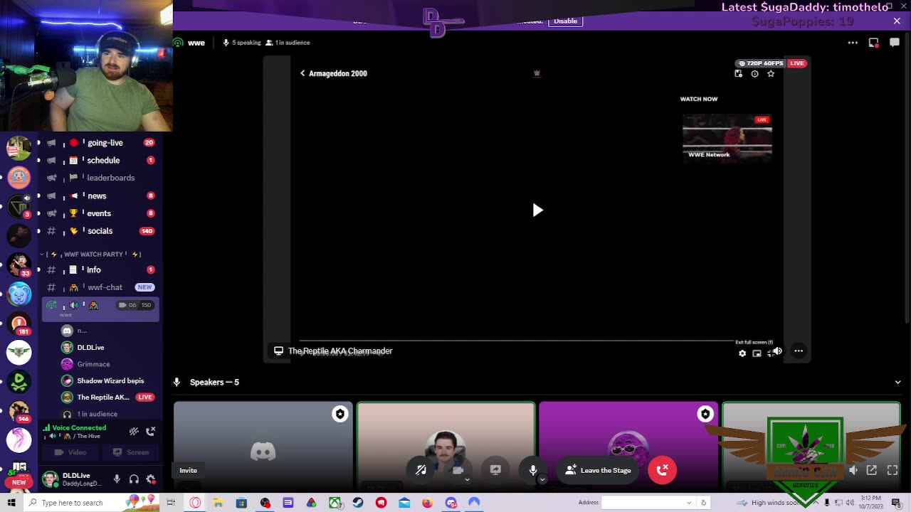Viewport: 911px width, 512px height.
Task: Open the going-live channel
Action: 100,143
